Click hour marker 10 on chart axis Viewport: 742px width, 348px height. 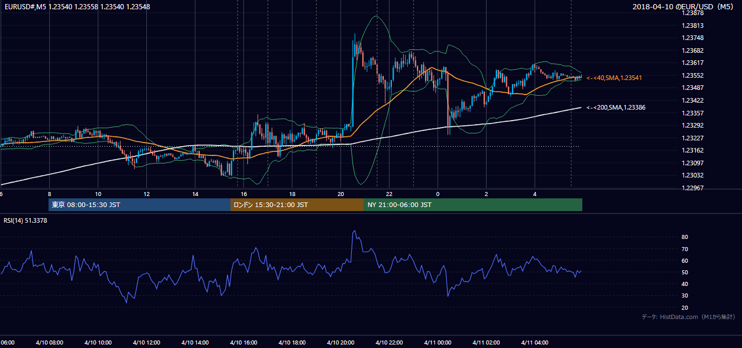tap(98, 194)
